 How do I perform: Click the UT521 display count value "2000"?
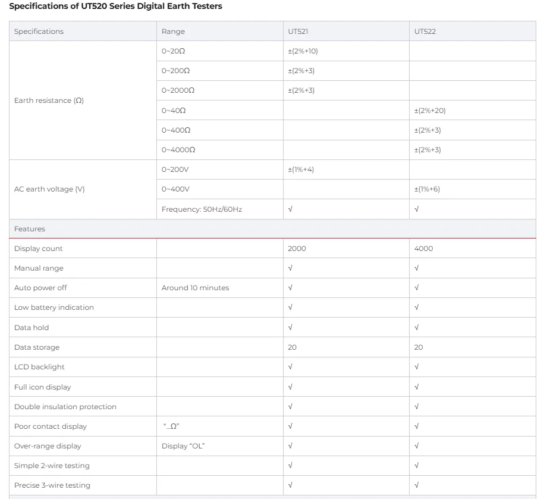point(297,249)
